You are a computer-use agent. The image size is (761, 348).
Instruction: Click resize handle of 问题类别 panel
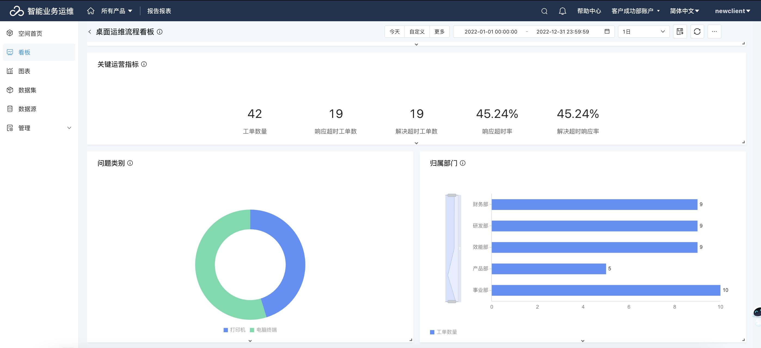click(411, 340)
